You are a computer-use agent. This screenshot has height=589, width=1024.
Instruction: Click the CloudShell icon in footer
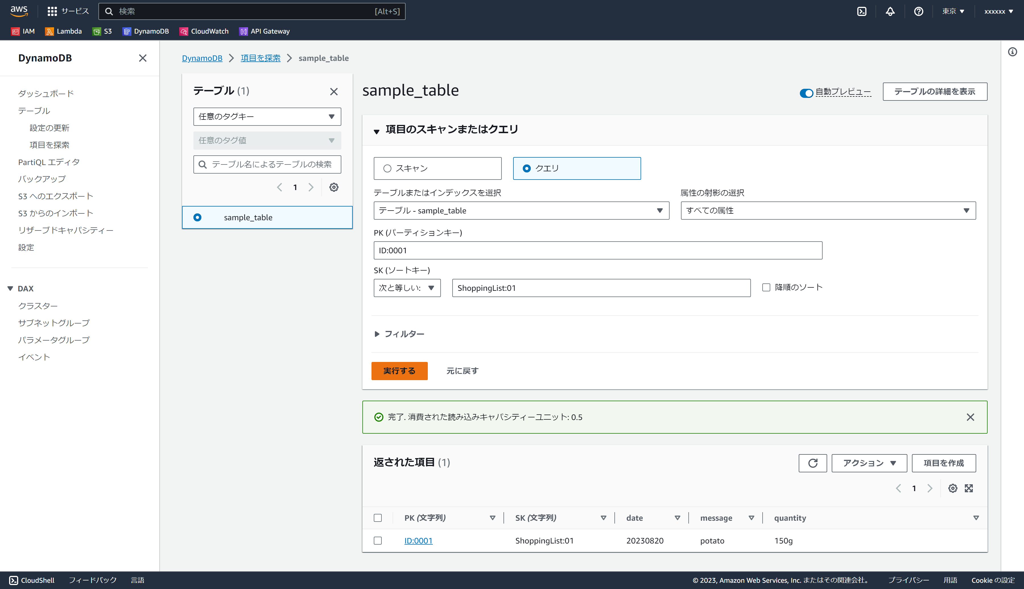13,580
